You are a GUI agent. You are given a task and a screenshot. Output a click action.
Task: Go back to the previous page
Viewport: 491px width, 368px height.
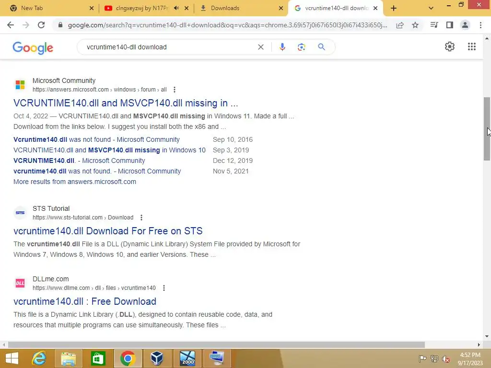point(11,25)
